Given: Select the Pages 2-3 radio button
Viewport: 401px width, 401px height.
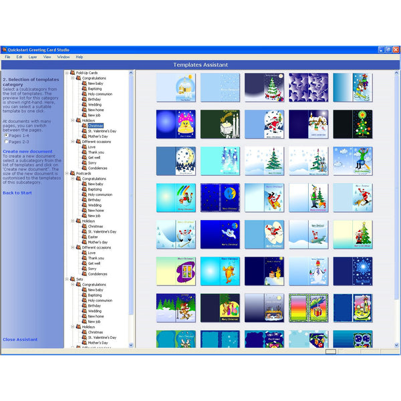Looking at the screenshot, I should coord(7,142).
